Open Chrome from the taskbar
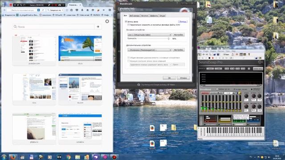285x160 pixels. [69, 157]
